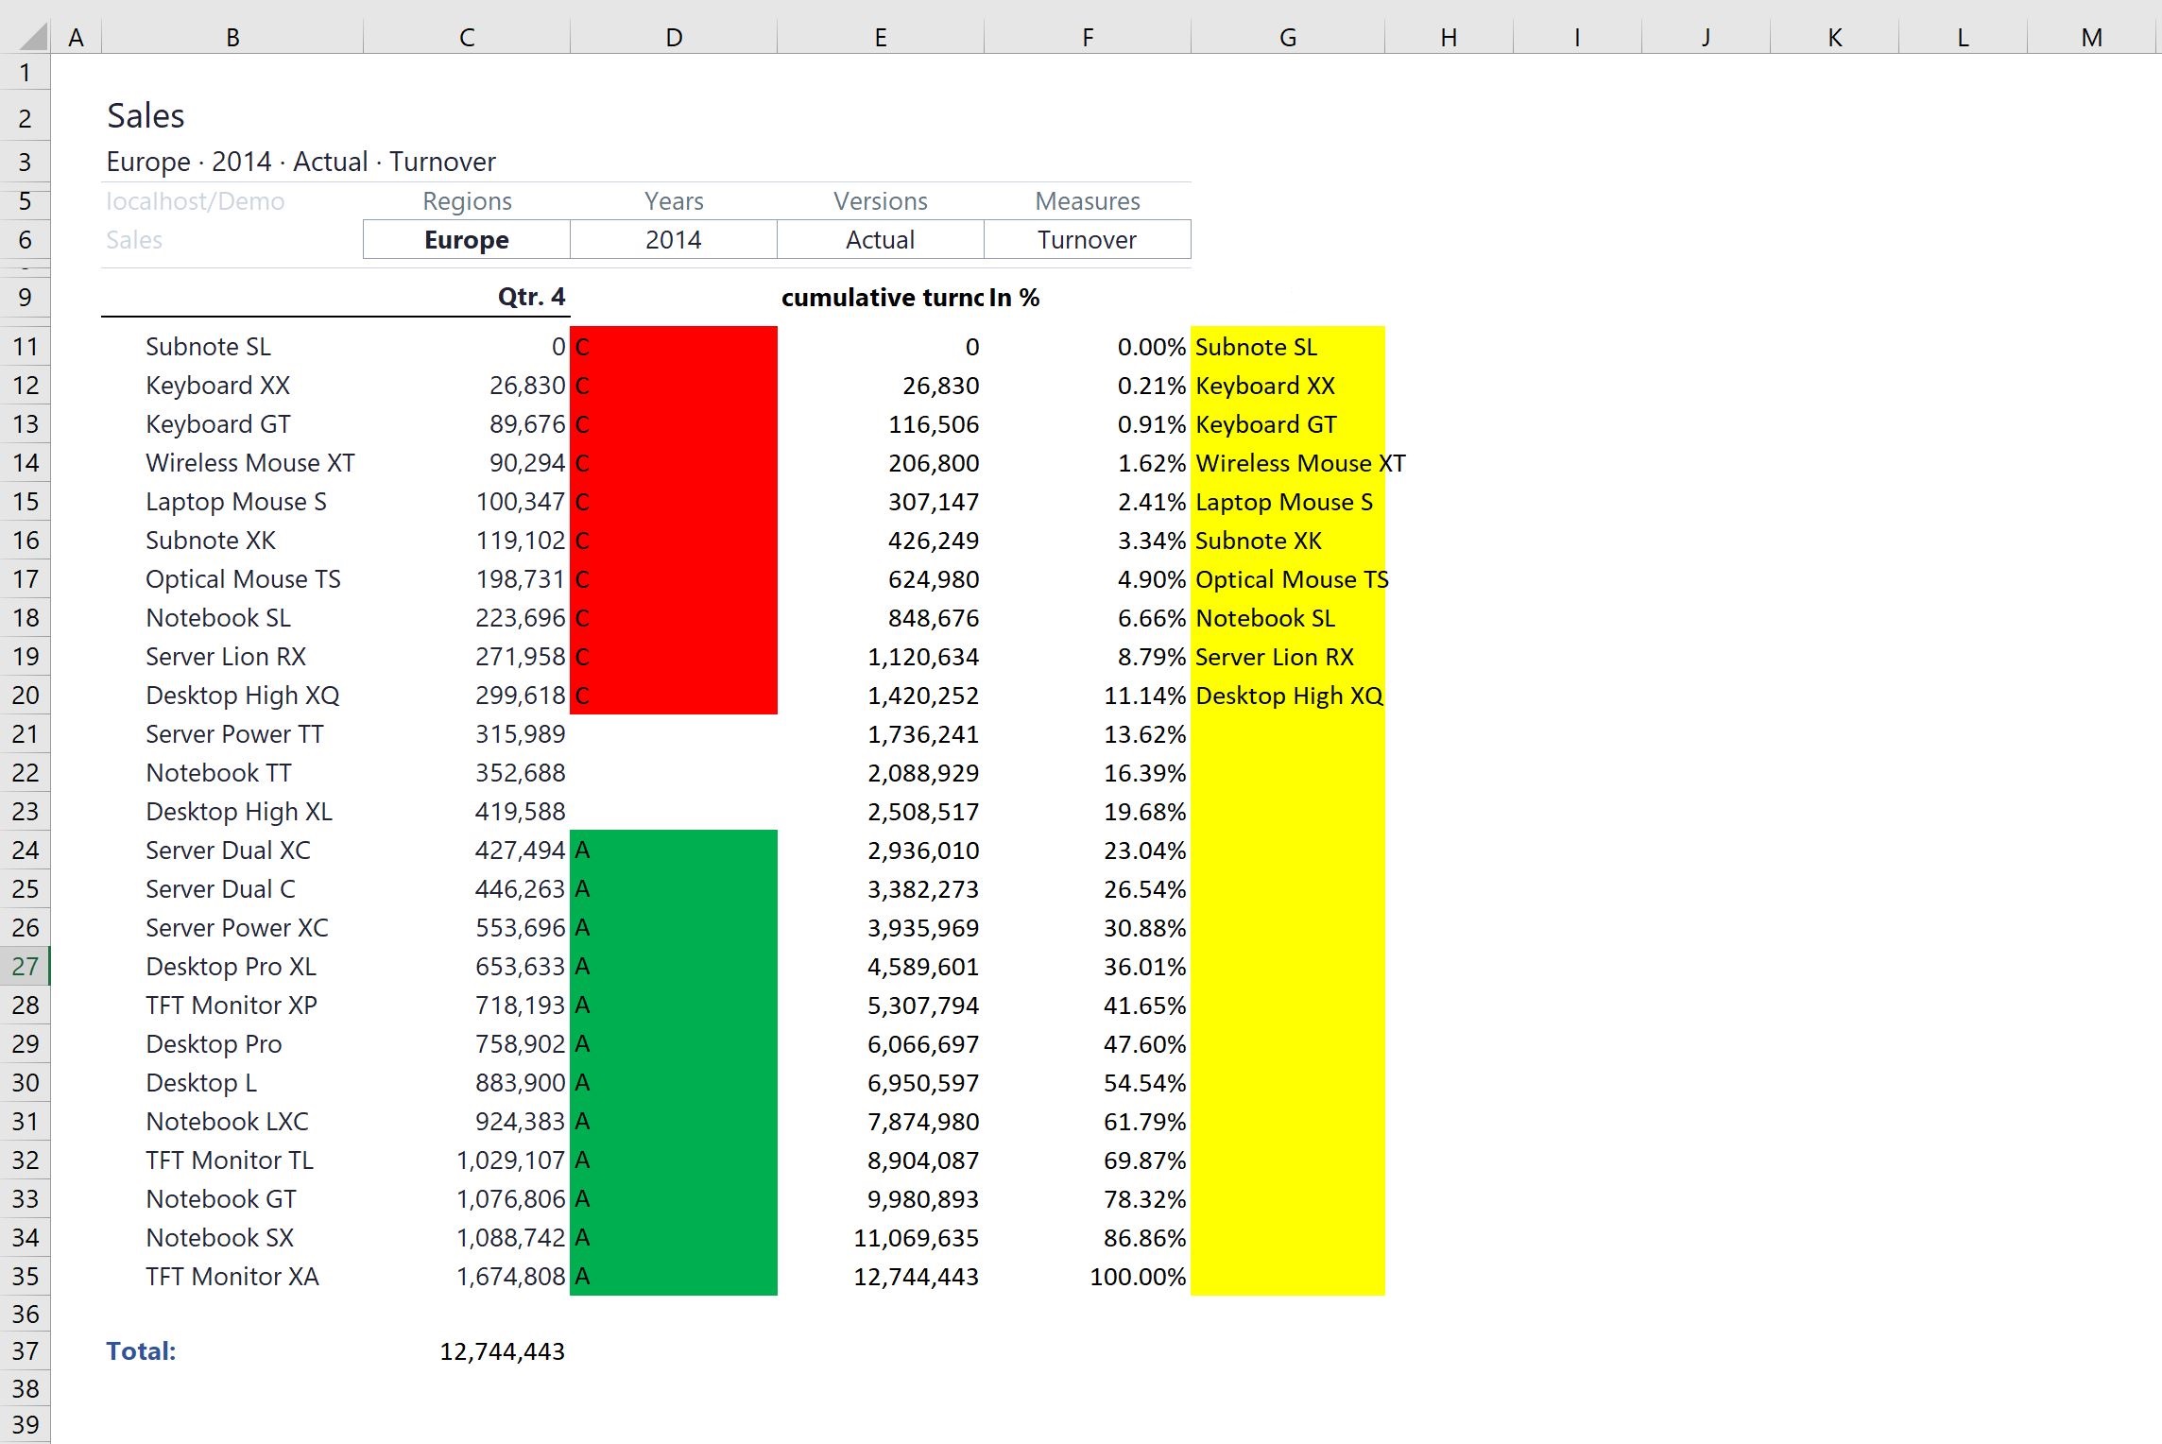Screen dimensions: 2162x1444
Task: Click Wireless Mouse XT in column B
Action: pyautogui.click(x=250, y=463)
